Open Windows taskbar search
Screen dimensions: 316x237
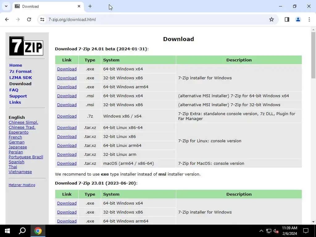(22, 231)
